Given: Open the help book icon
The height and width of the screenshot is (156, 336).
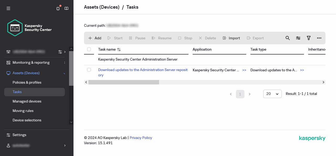Looking at the screenshot, I should pos(66,8).
